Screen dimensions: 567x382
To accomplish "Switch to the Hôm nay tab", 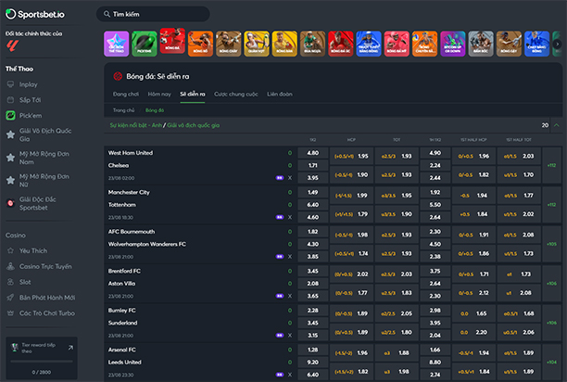I will tap(159, 94).
